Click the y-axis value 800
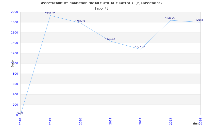203x126 pixels. click(x=15, y=74)
